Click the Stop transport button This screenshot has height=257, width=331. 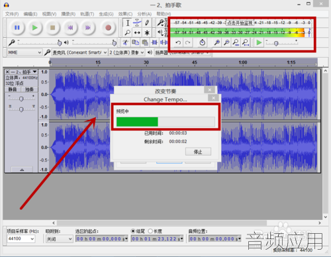tap(52, 28)
